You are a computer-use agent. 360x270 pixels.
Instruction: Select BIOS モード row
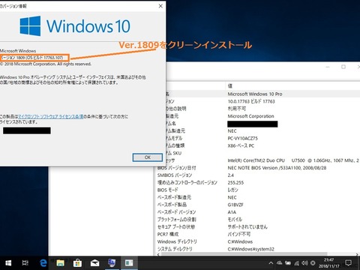coord(168,190)
